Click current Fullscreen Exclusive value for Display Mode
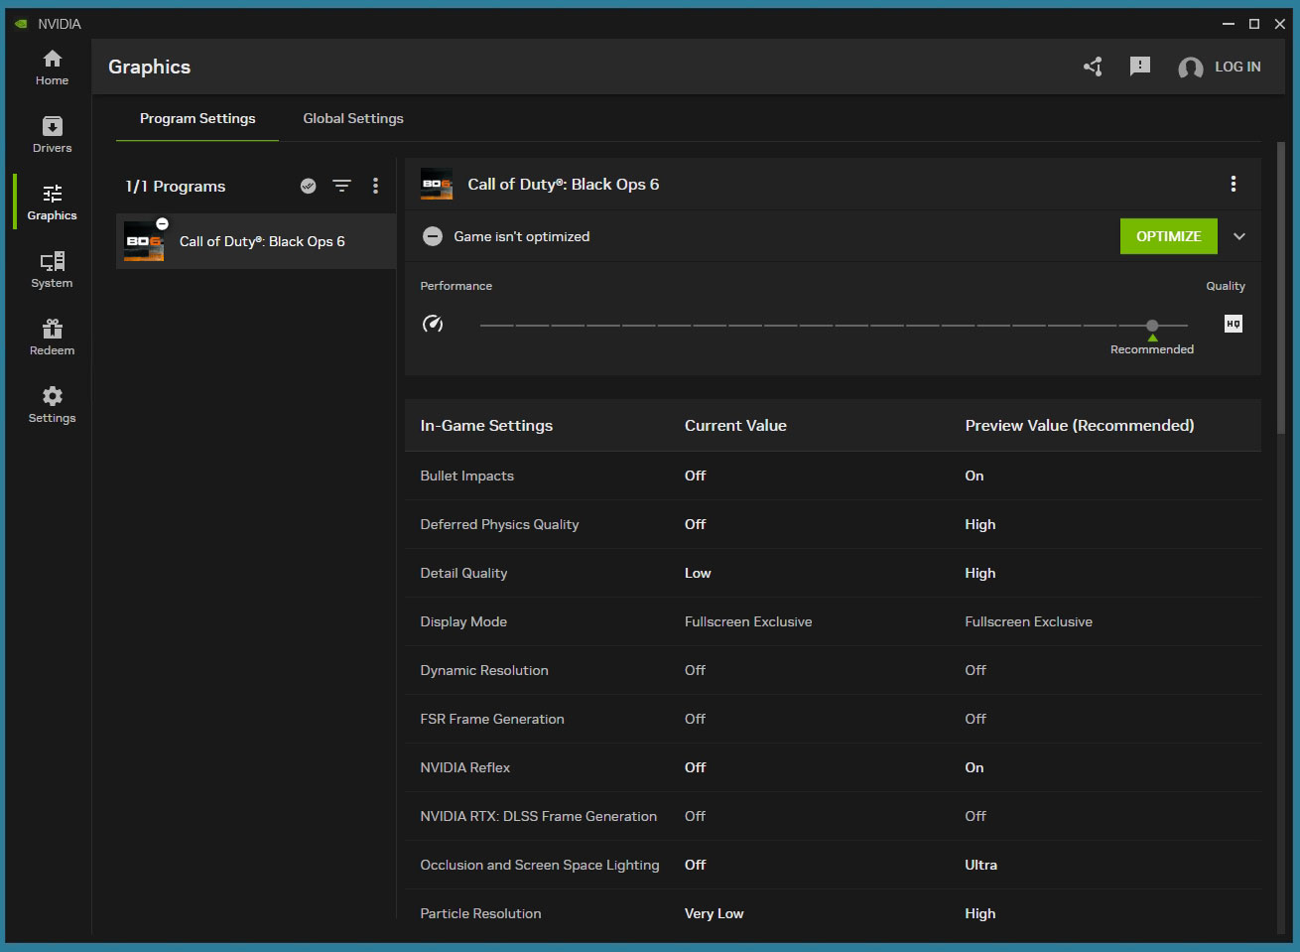 pos(748,621)
